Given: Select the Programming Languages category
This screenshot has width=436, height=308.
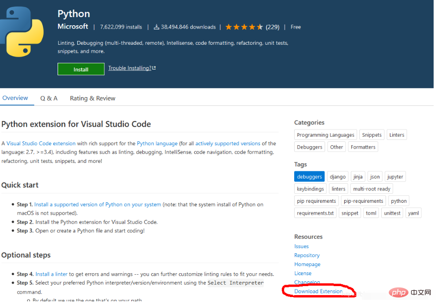Looking at the screenshot, I should [326, 135].
